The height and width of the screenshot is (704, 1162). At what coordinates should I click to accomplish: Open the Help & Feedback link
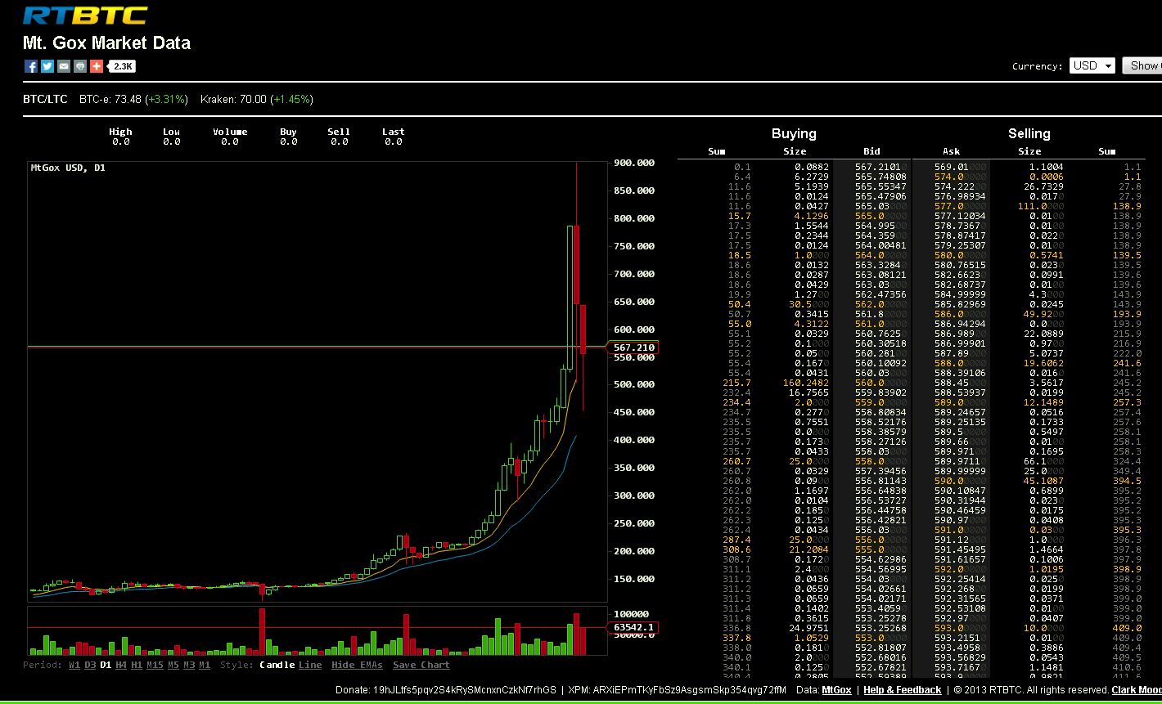903,690
